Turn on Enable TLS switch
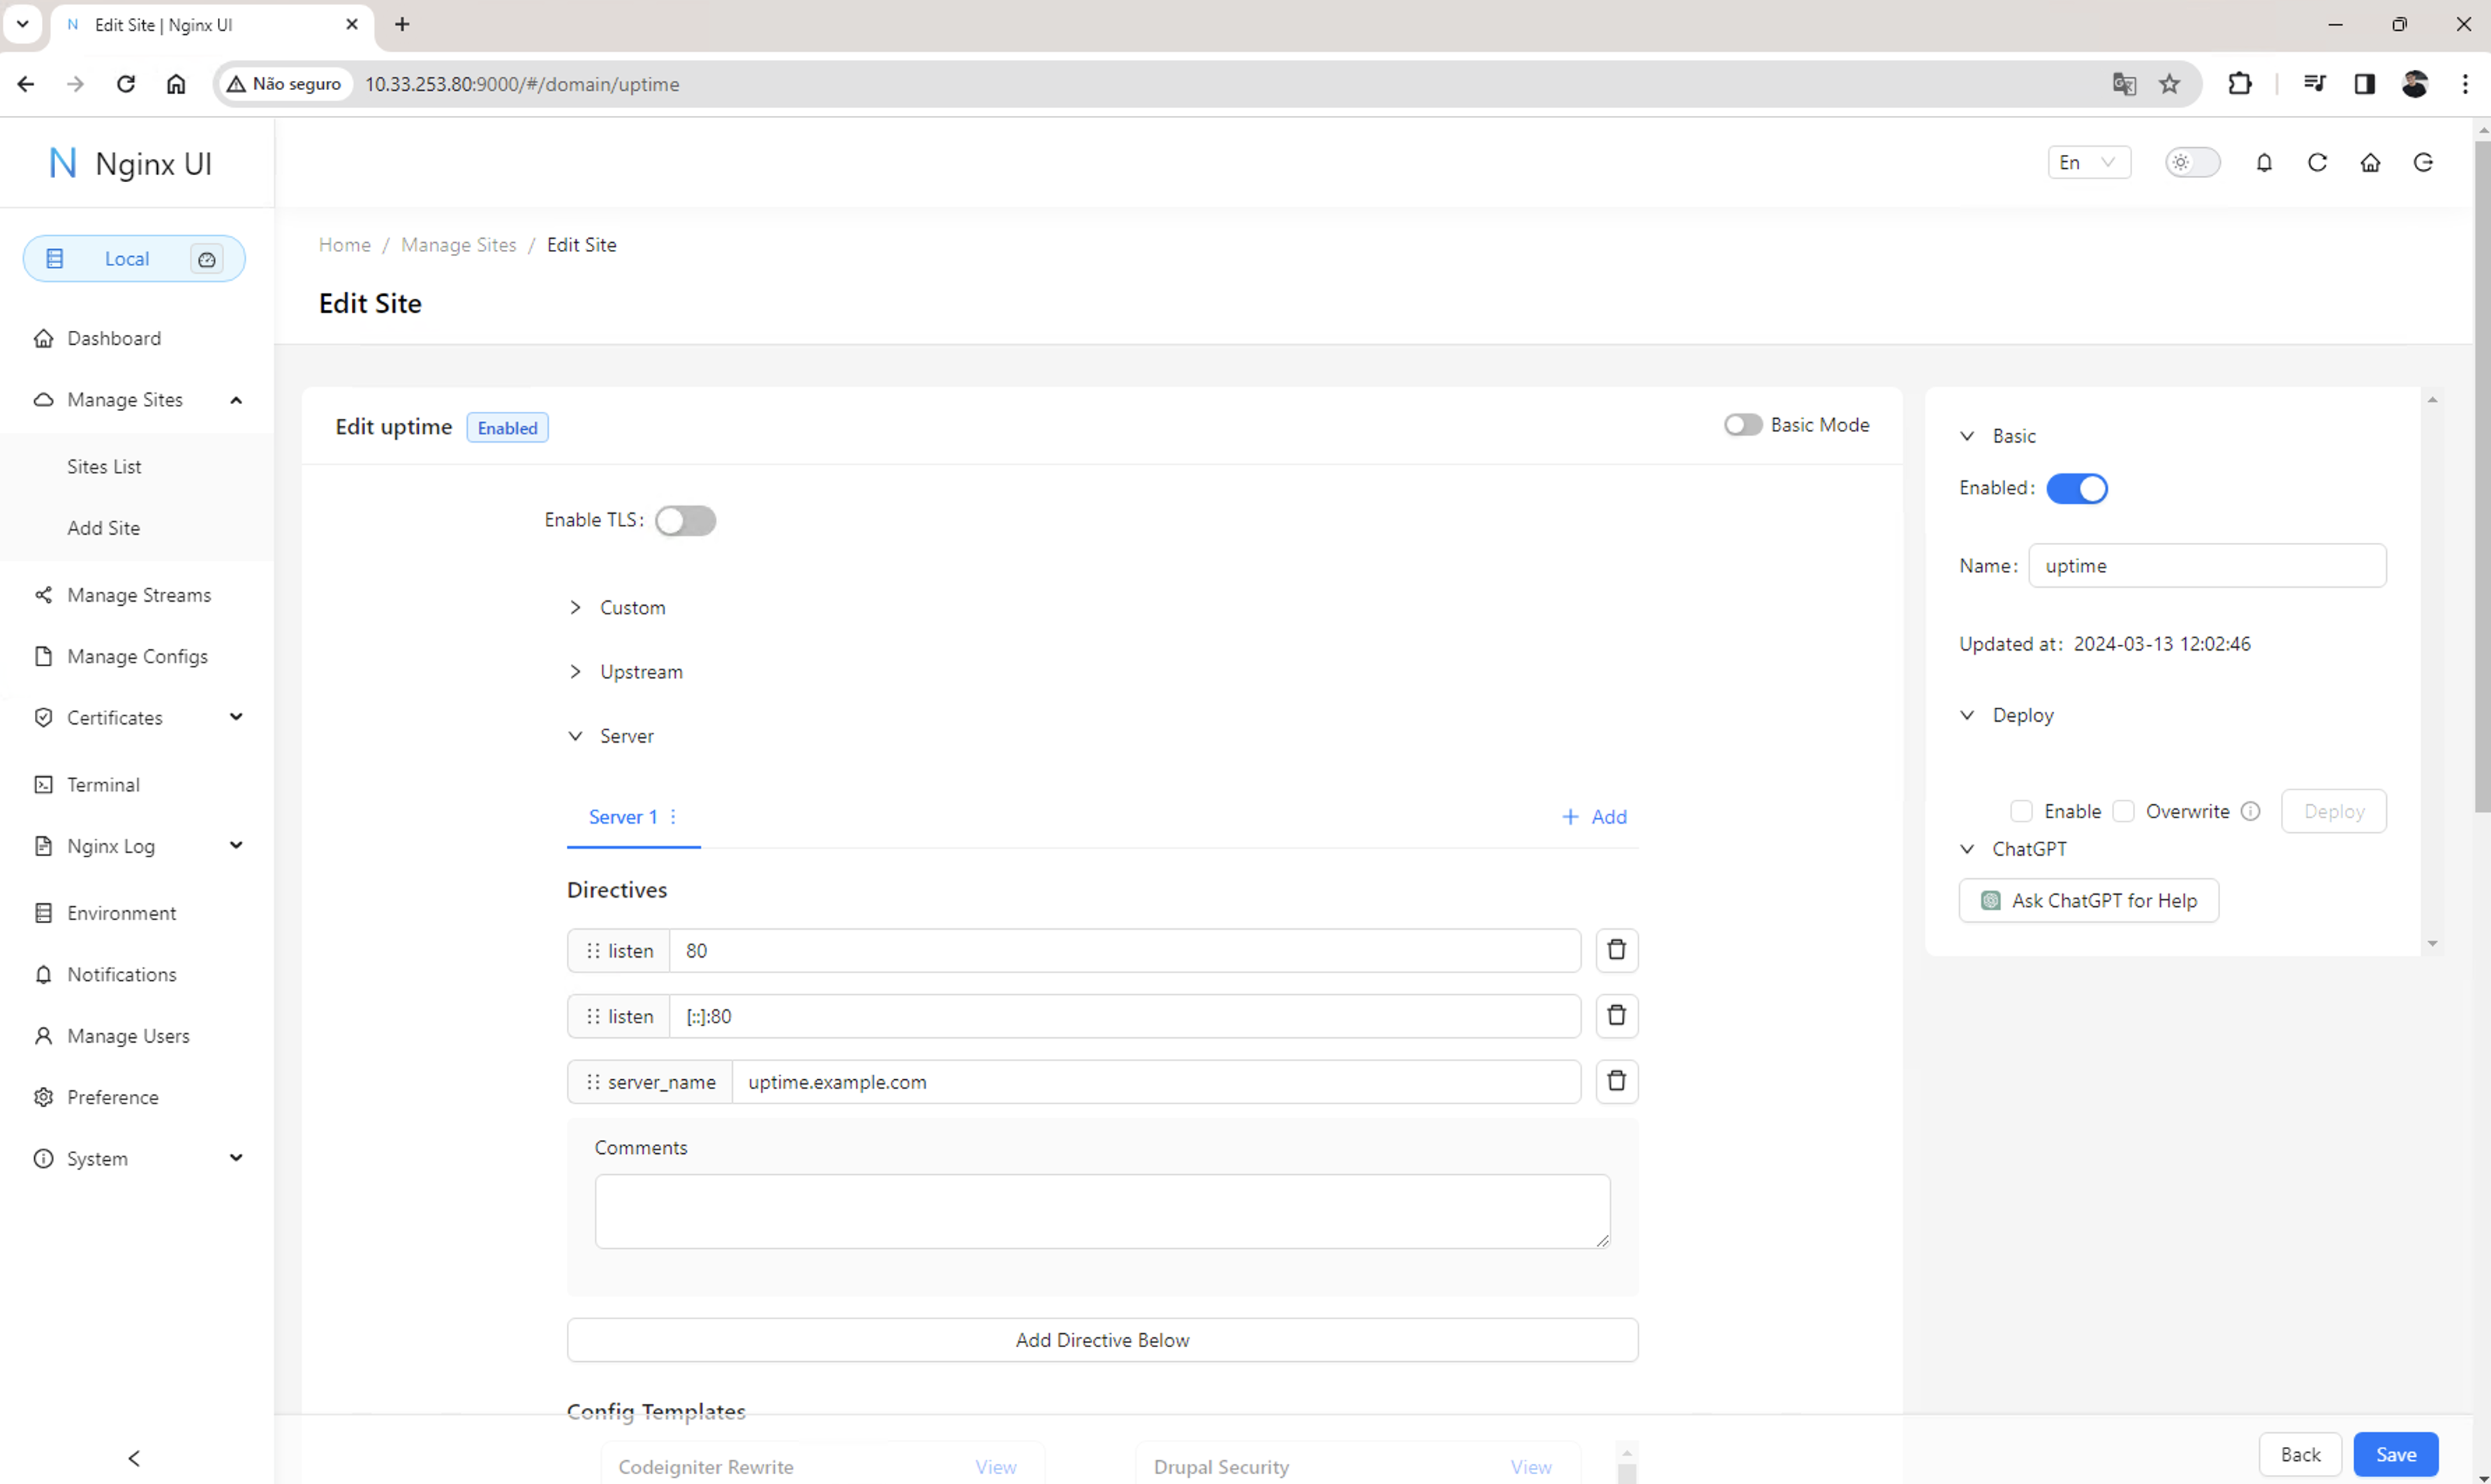2491x1484 pixels. (685, 521)
